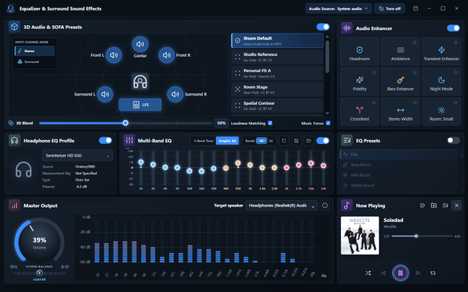
Task: Toggle the Audio Enhancer switch
Action: tap(453, 28)
